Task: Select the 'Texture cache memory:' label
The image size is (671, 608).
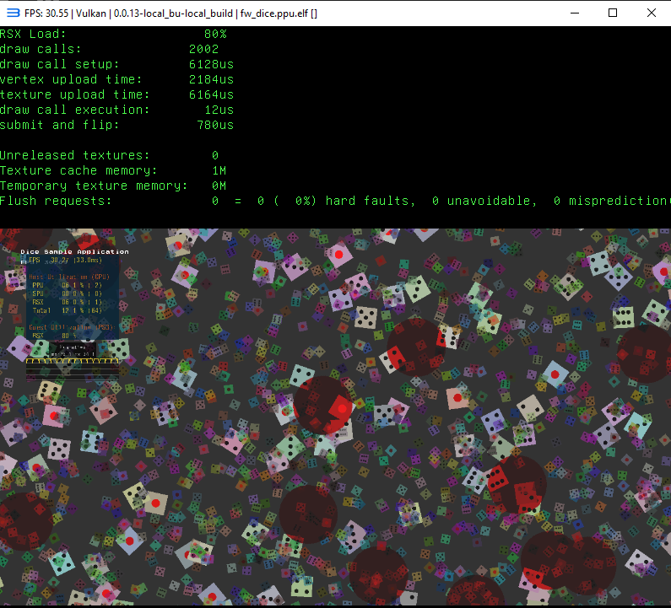Action: [x=78, y=170]
